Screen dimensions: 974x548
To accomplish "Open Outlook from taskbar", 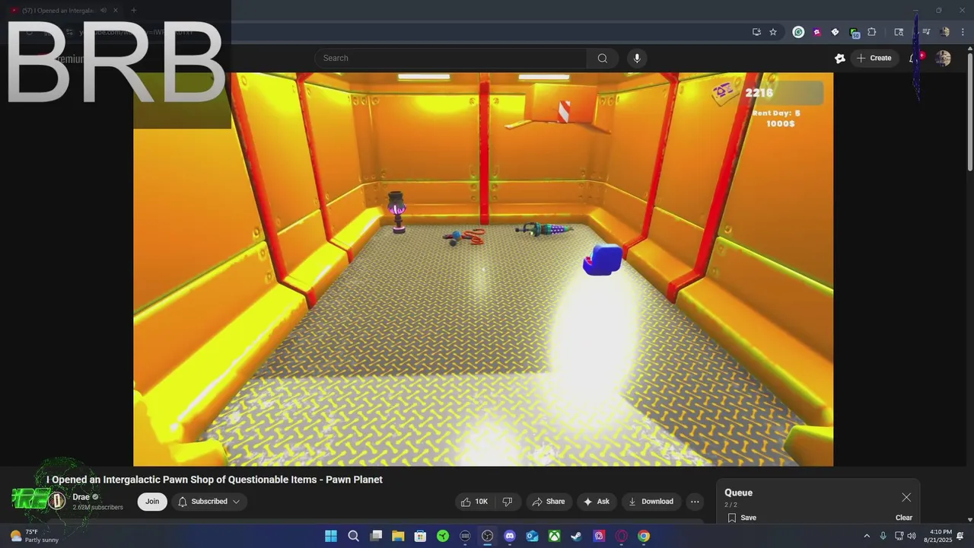I will [x=532, y=536].
